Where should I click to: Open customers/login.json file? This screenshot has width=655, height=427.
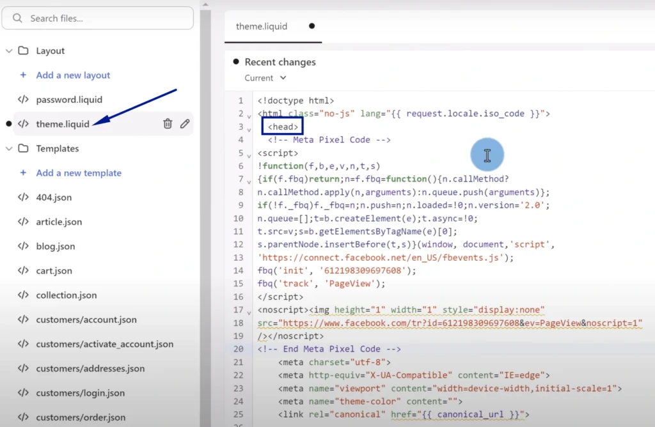click(x=80, y=393)
